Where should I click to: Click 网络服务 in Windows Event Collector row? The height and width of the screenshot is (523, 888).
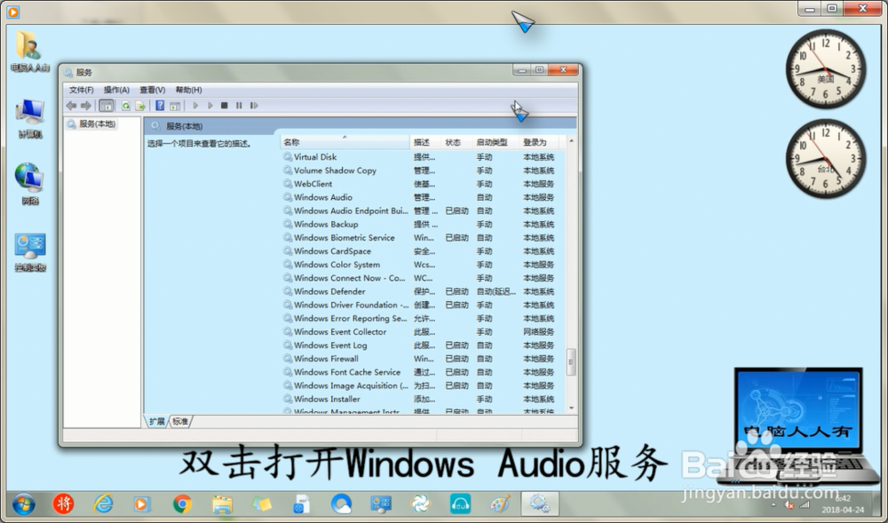(539, 332)
